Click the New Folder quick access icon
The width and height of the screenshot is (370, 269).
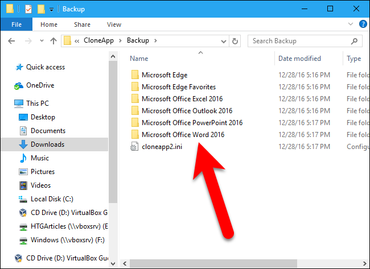[x=41, y=9]
